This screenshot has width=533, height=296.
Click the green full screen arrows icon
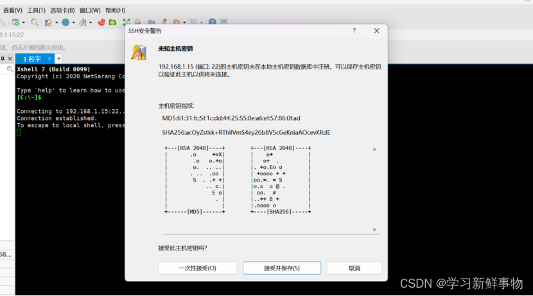[127, 22]
